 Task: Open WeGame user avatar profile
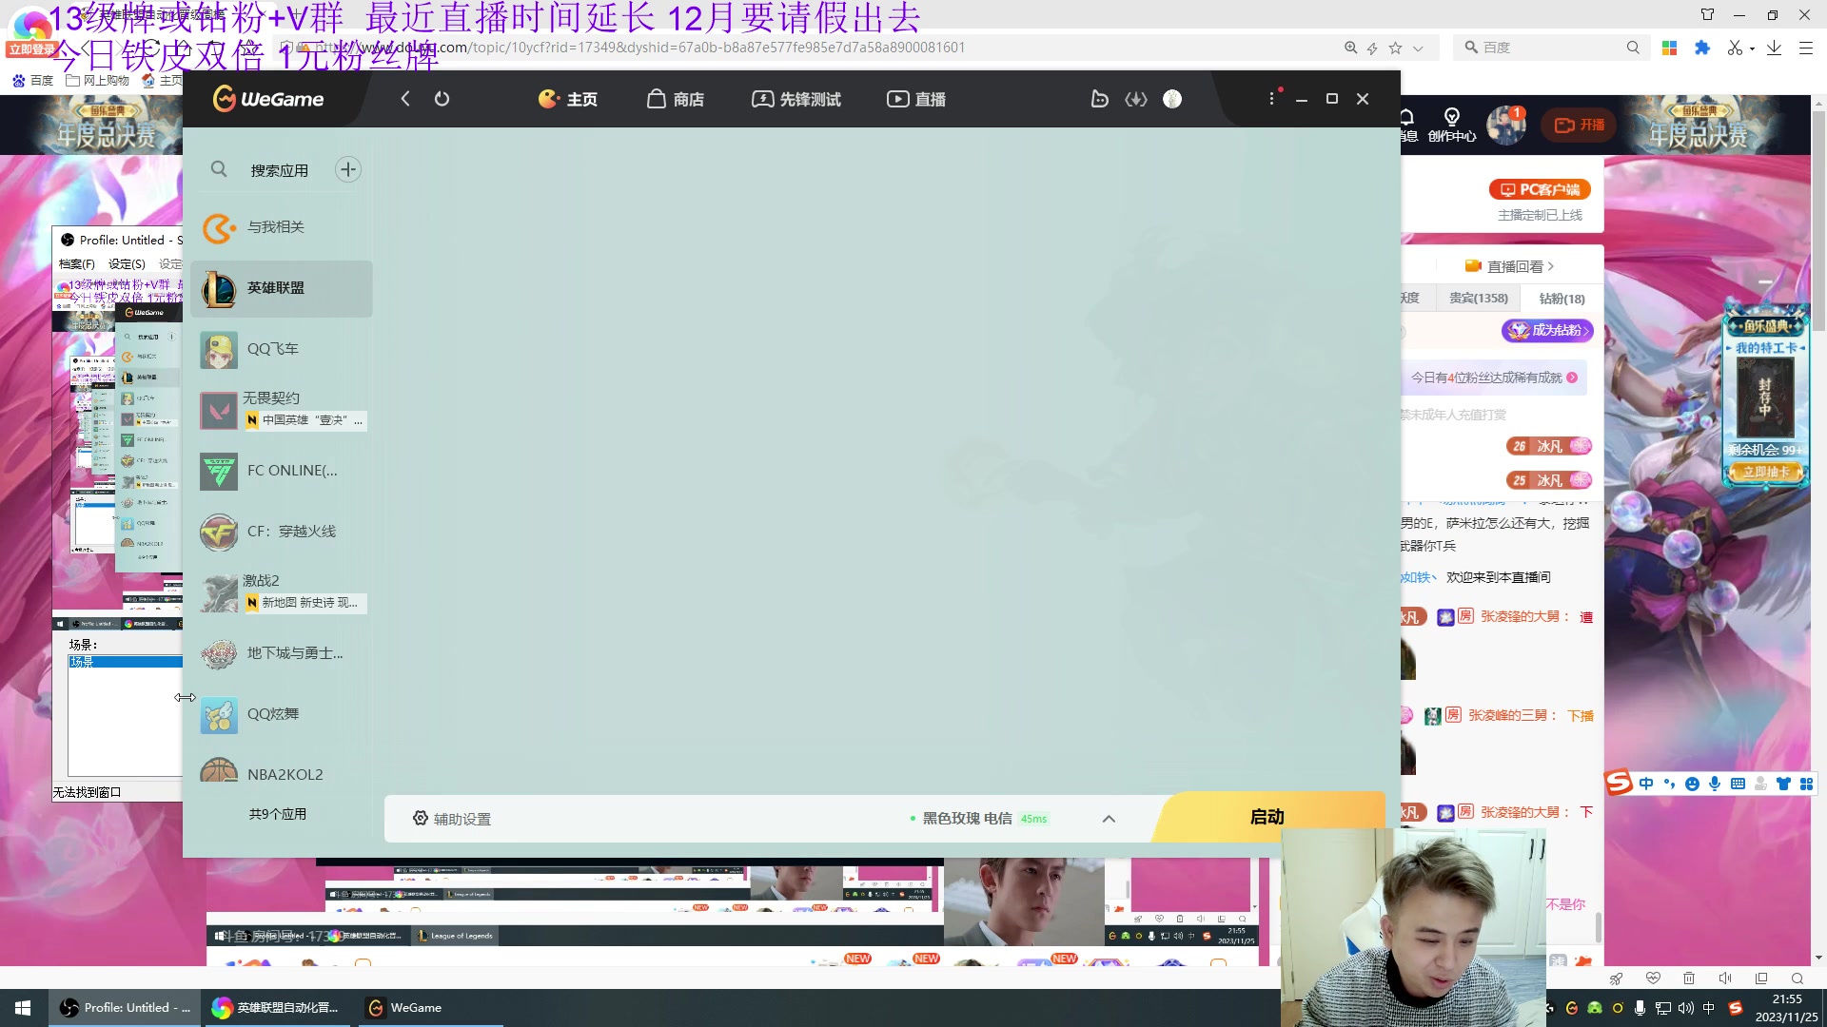click(1172, 99)
